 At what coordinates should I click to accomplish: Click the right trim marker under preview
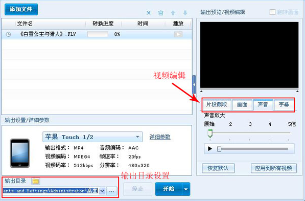(x=297, y=91)
